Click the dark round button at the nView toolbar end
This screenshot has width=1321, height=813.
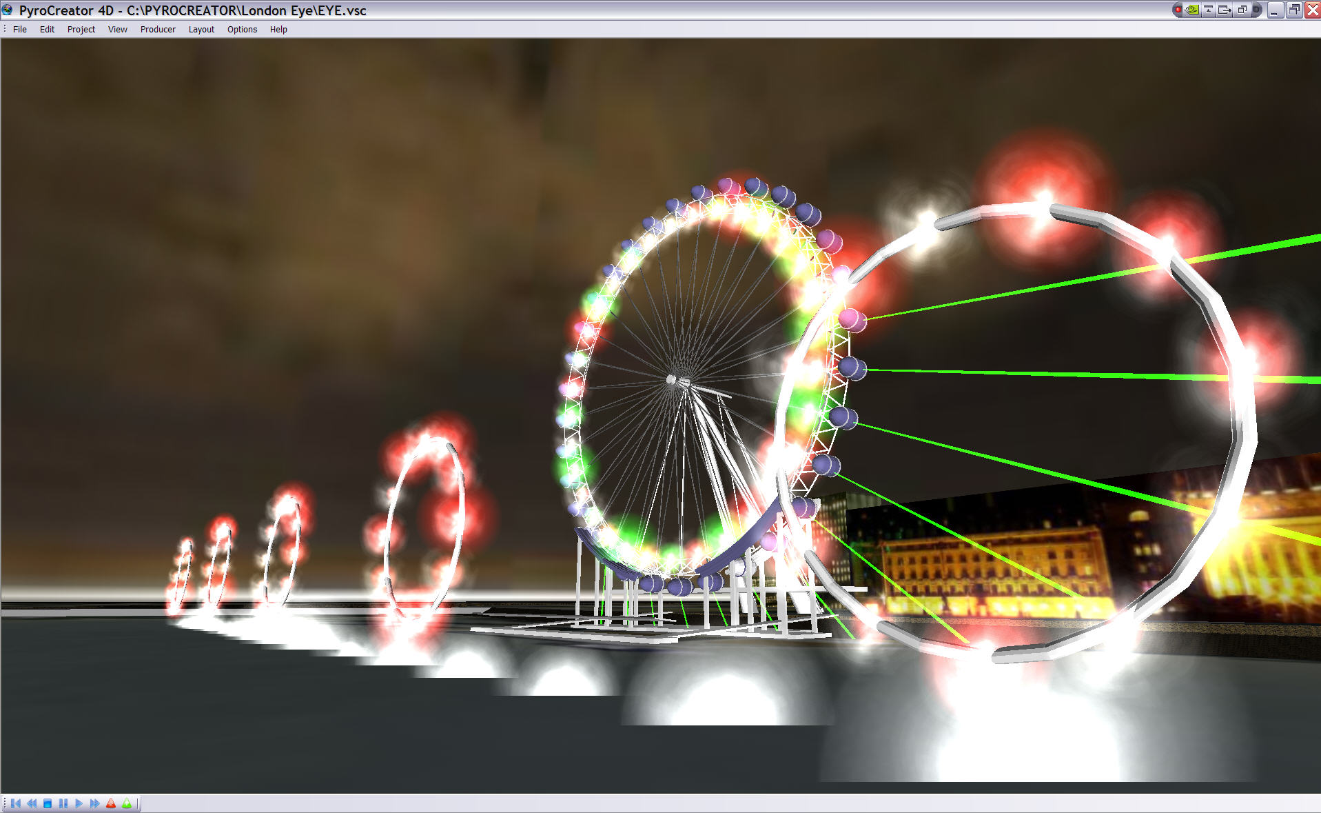coord(1256,10)
